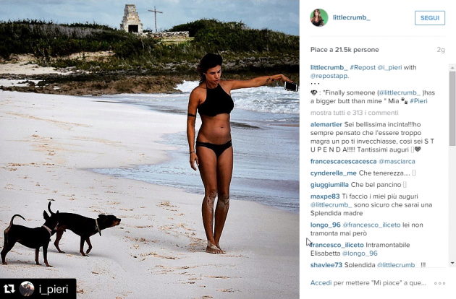Open the #Pieri hashtag
This screenshot has height=299, width=456.
coord(419,101)
